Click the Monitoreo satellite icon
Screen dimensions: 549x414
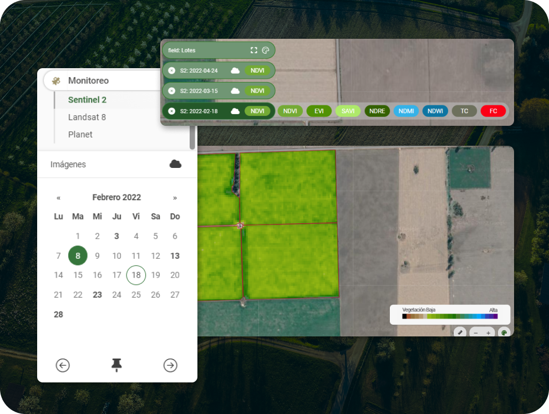coord(56,81)
